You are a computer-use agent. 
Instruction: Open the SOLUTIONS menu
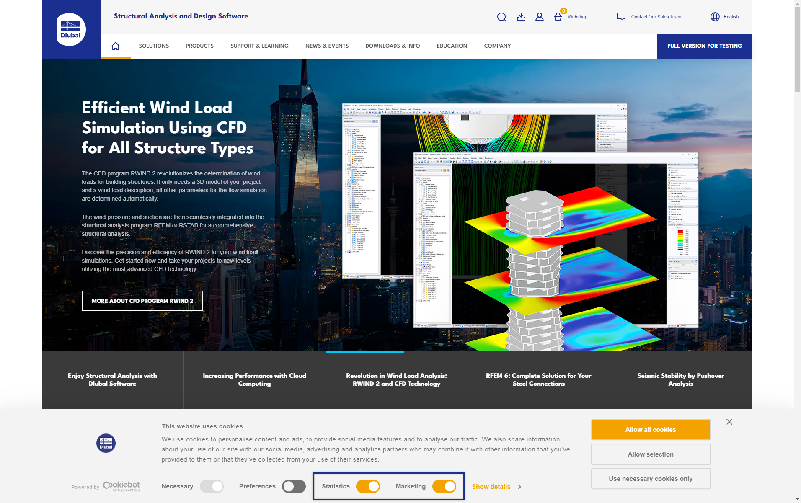[x=154, y=46]
